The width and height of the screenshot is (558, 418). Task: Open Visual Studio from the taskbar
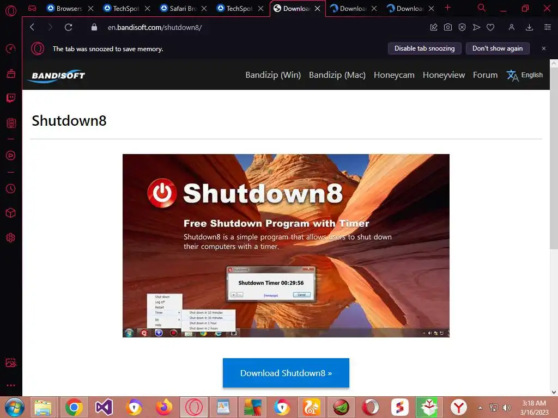pos(104,407)
